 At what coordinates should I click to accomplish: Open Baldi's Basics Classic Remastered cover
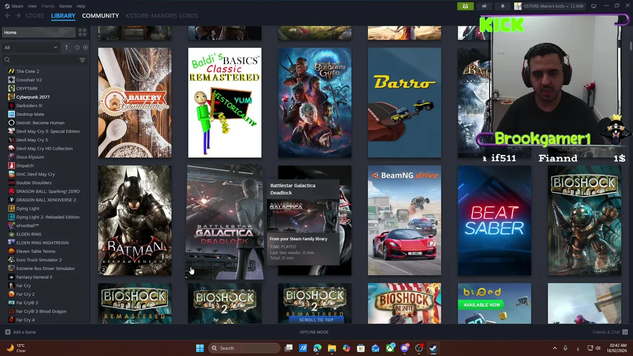pyautogui.click(x=225, y=103)
